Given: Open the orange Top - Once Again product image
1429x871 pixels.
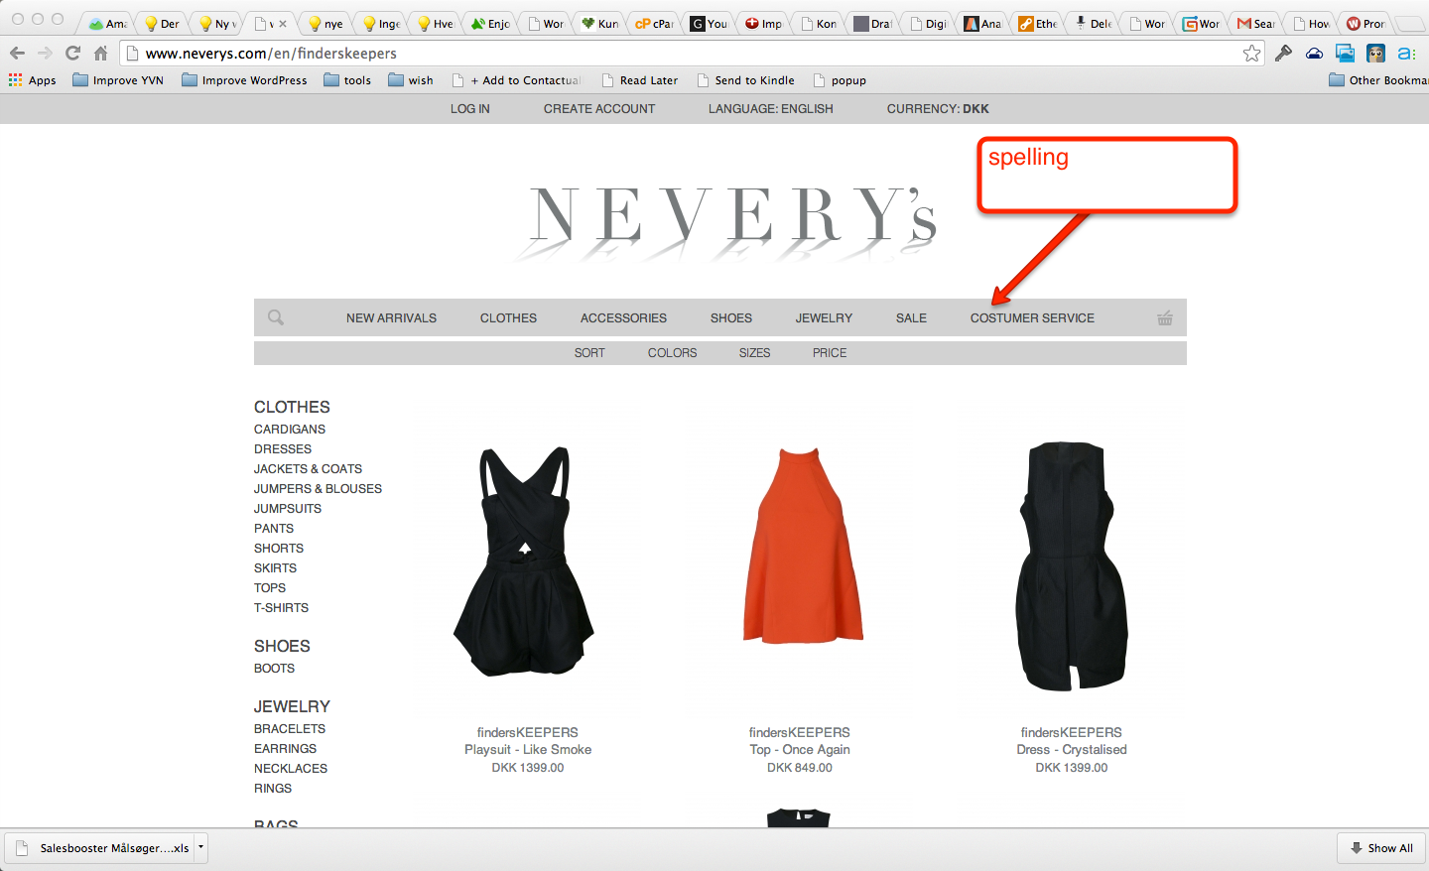Looking at the screenshot, I should [801, 546].
